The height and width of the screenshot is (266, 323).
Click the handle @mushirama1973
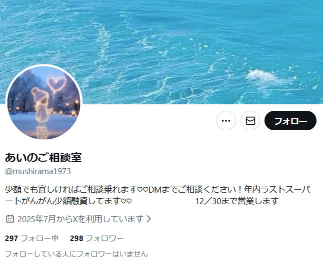[x=38, y=171]
